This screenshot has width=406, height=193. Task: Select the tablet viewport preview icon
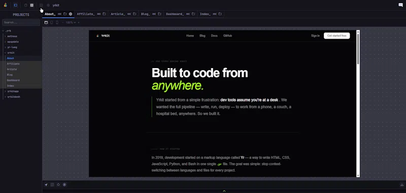52,22
